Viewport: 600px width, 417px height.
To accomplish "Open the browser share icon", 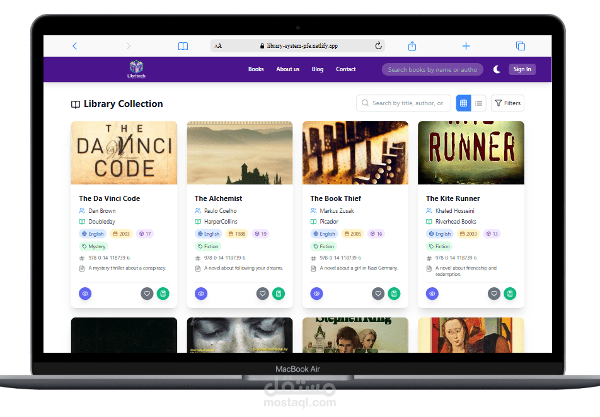I will tap(412, 46).
